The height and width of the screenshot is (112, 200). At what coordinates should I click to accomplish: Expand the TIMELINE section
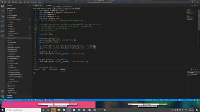(10, 98)
